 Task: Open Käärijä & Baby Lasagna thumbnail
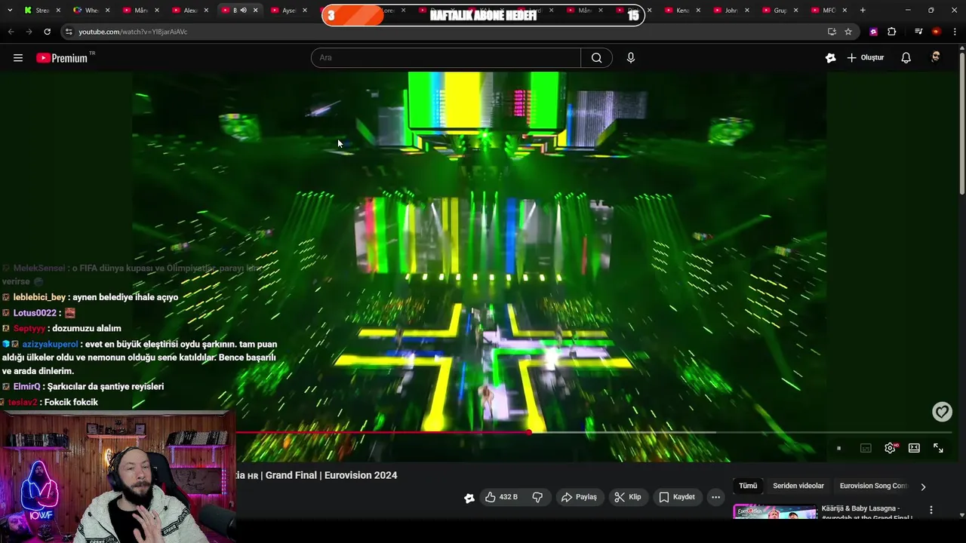coord(775,513)
